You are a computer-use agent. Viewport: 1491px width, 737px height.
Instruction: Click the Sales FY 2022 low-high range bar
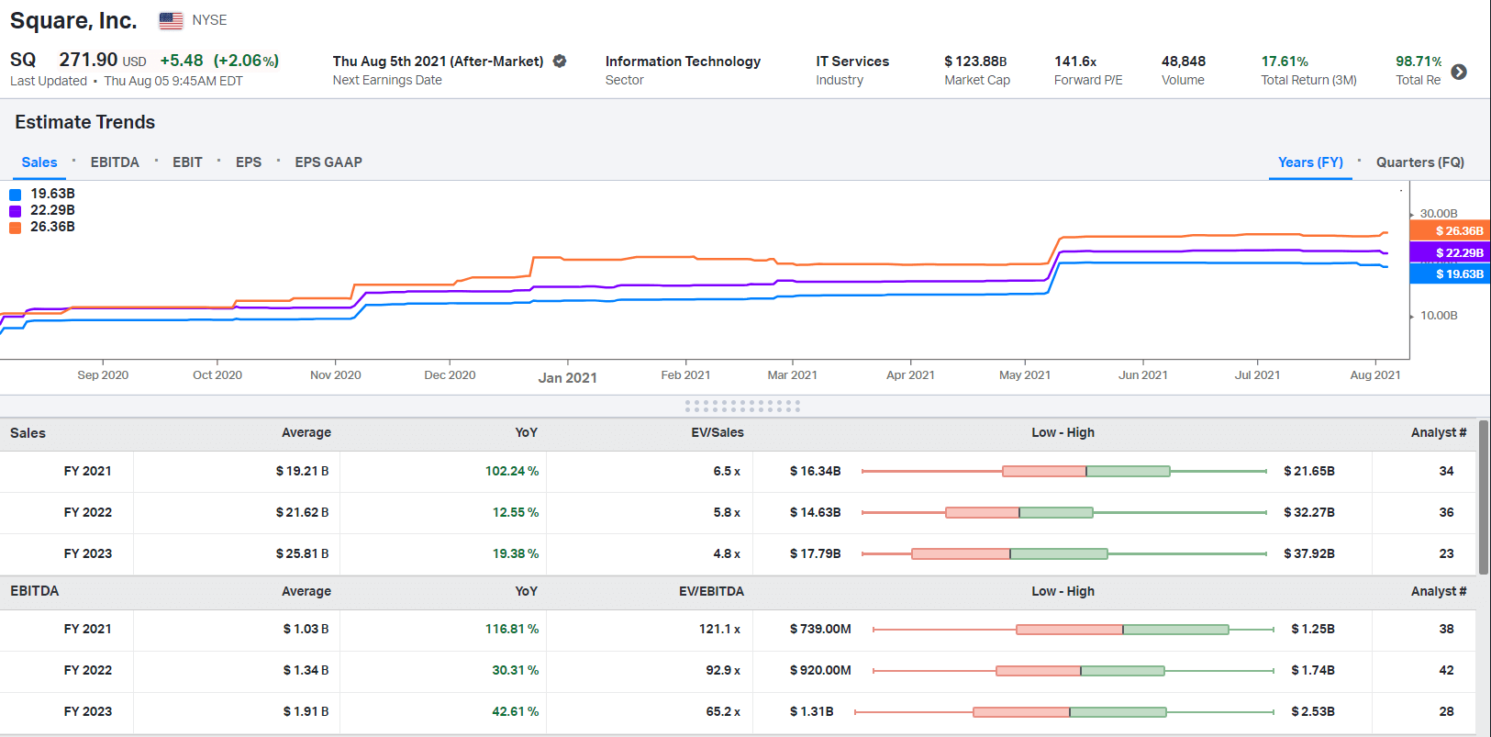[x=1064, y=512]
